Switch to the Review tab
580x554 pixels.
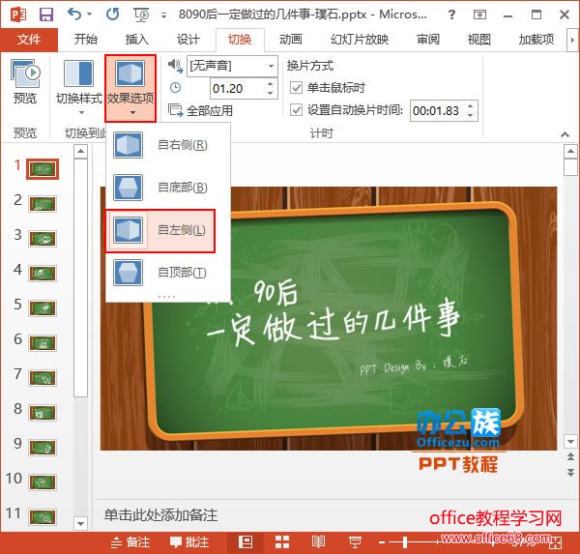coord(428,40)
